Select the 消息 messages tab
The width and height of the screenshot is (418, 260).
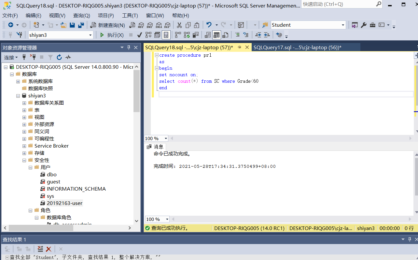tap(155, 147)
